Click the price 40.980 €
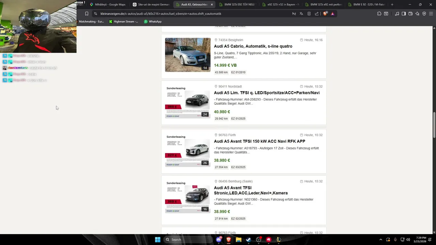The height and width of the screenshot is (245, 436). pyautogui.click(x=222, y=112)
